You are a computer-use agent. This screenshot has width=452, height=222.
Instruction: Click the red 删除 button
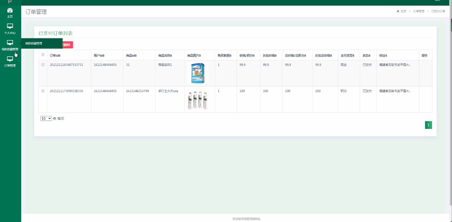(67, 45)
